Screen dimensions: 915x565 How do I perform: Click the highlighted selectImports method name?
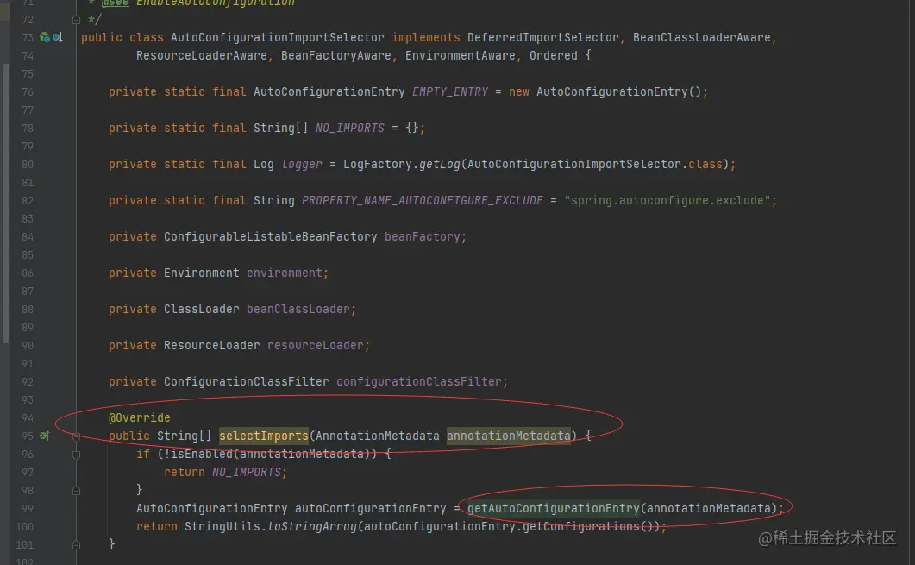(263, 436)
